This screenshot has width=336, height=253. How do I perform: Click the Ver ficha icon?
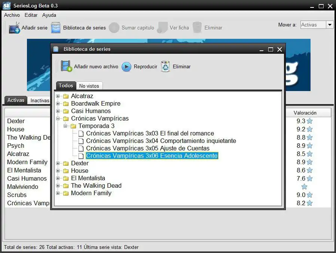pyautogui.click(x=162, y=28)
